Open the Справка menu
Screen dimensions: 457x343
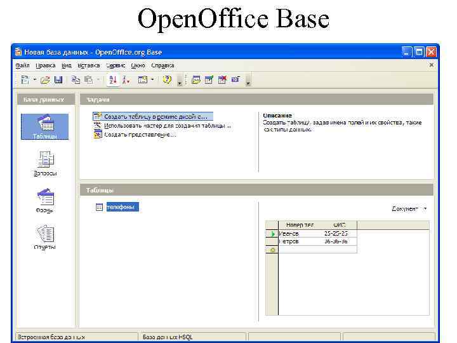[x=162, y=65]
